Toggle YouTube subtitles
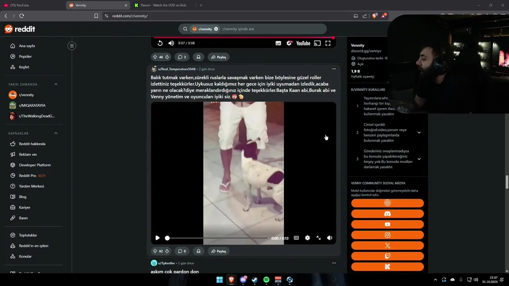The height and width of the screenshot is (286, 509). [x=278, y=43]
